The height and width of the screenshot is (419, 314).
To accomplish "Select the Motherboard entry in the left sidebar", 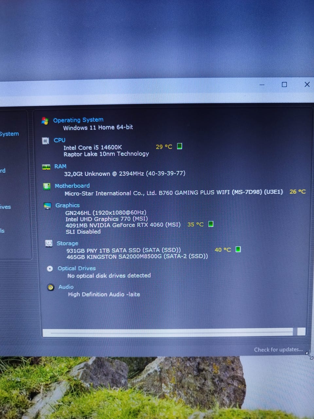I will [x=3, y=171].
